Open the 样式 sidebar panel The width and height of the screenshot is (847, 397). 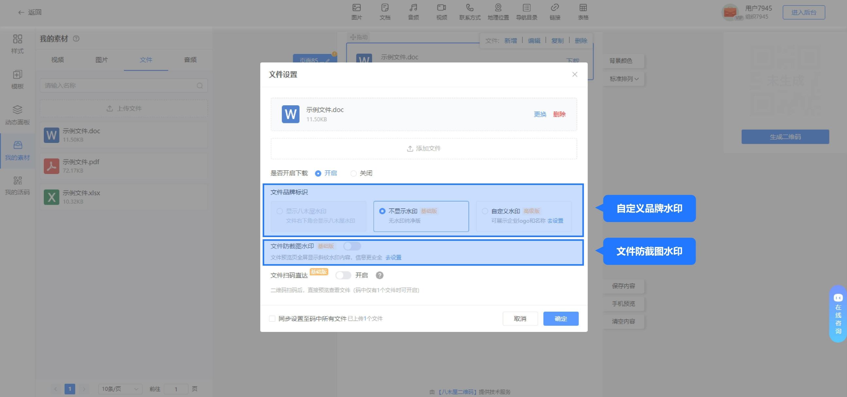pyautogui.click(x=17, y=44)
